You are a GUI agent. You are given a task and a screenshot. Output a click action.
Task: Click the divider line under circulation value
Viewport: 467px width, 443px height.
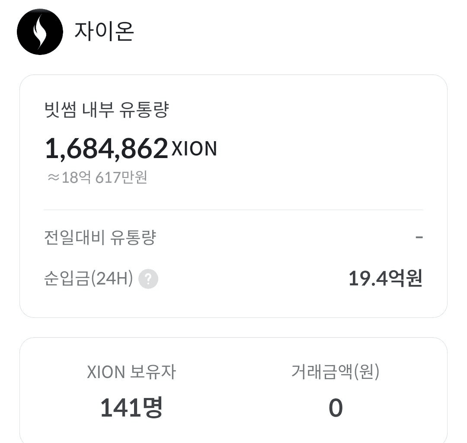[x=233, y=210]
